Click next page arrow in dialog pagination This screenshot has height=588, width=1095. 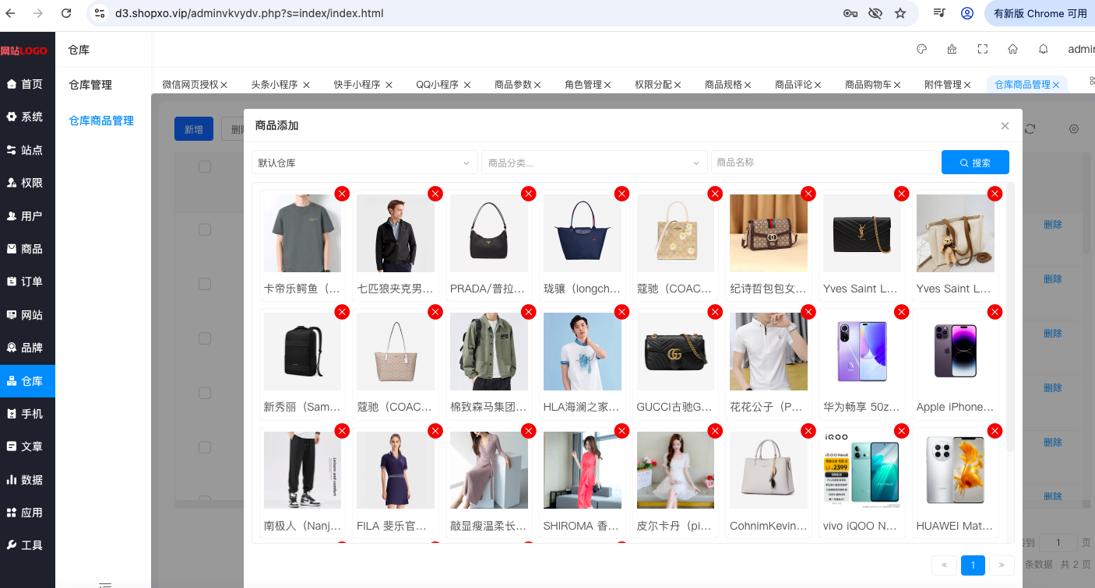(x=1002, y=565)
